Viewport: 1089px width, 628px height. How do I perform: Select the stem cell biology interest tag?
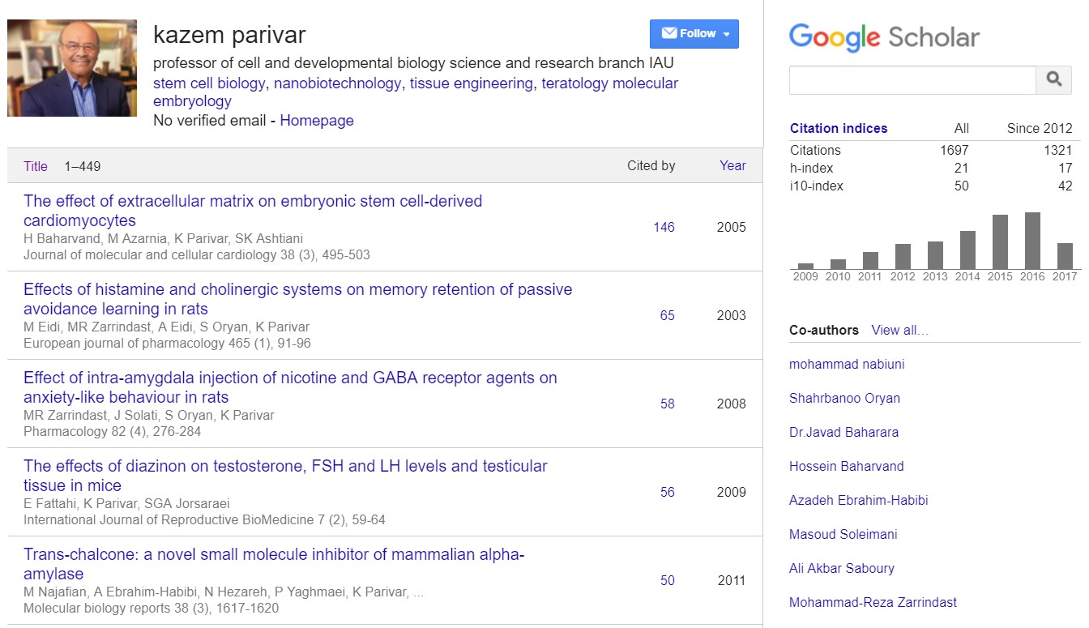pos(209,83)
